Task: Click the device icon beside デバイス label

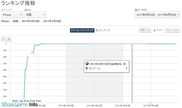Action: coord(2,10)
